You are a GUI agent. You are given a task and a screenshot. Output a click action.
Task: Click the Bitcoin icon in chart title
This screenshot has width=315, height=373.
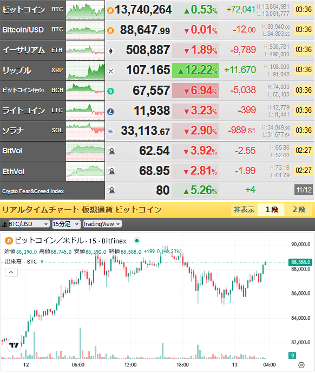[9, 241]
